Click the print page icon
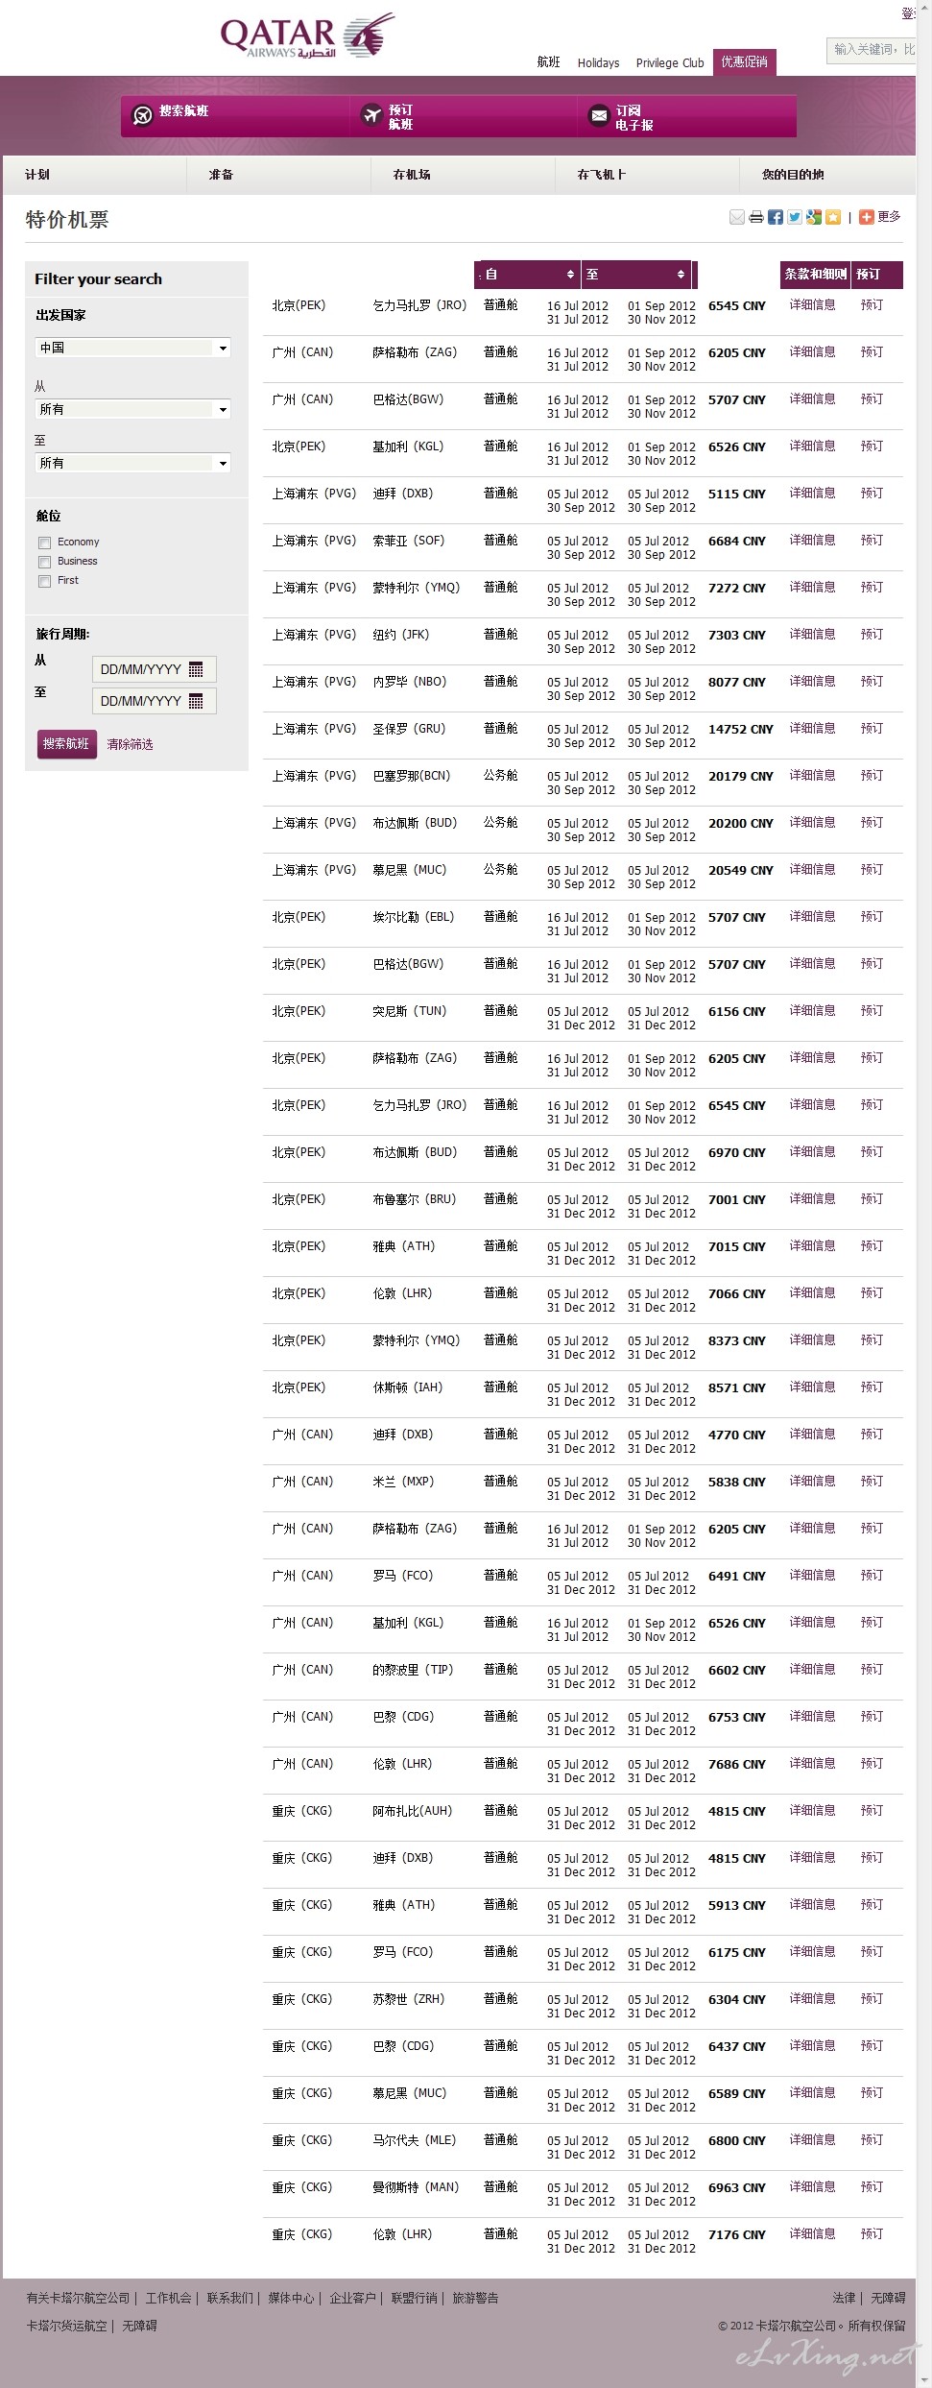Viewport: 932px width, 2388px height. coord(756,217)
